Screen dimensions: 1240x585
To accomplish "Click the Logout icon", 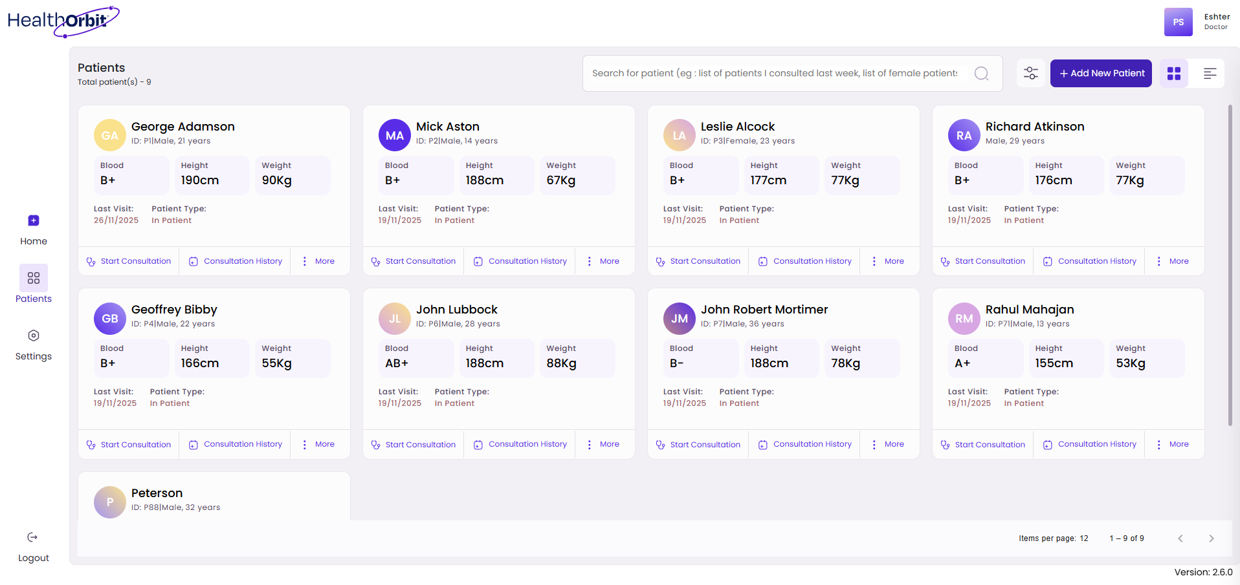I will pos(33,537).
